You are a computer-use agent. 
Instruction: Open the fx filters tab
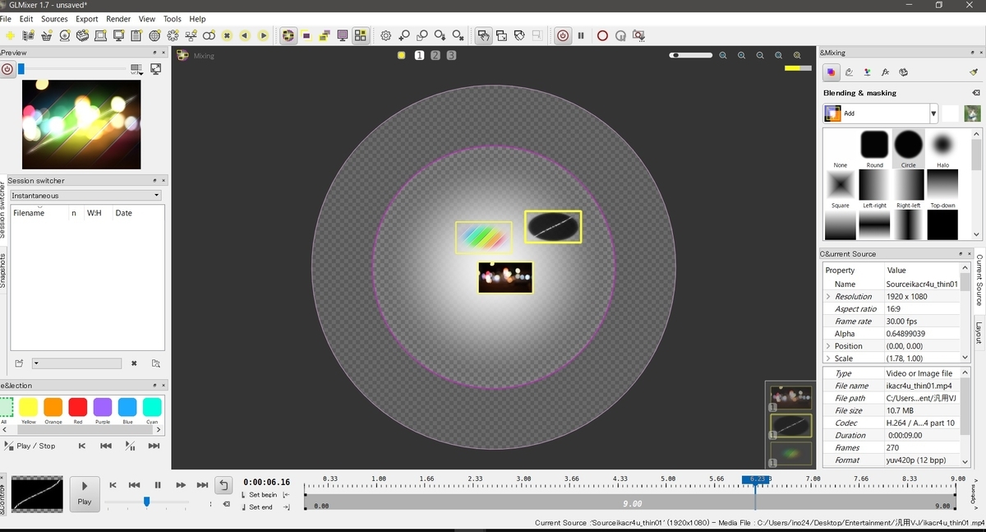coord(885,72)
